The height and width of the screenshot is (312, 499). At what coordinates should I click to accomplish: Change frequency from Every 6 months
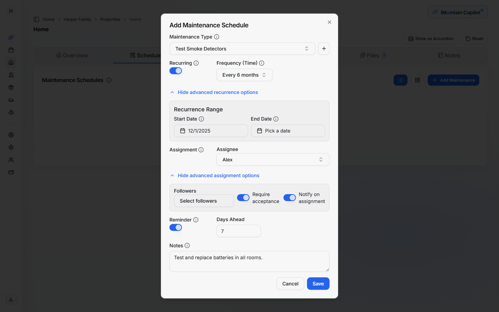tap(244, 75)
